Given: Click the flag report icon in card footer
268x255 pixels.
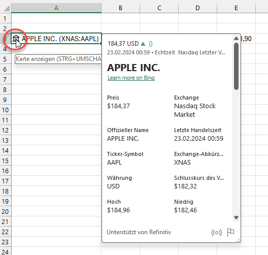Looking at the screenshot, I should click(x=230, y=233).
